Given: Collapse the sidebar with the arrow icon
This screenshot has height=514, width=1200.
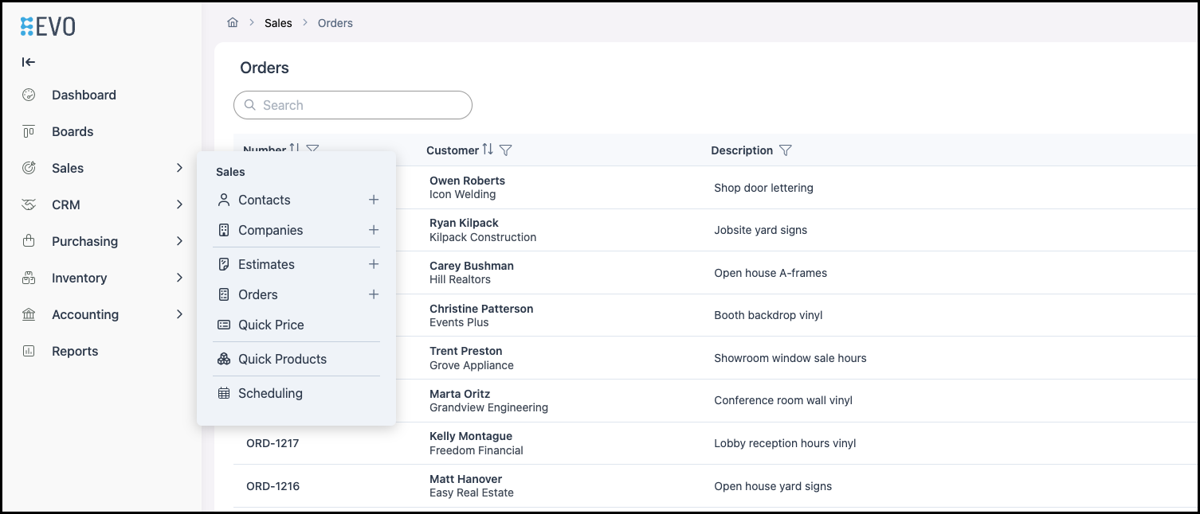Looking at the screenshot, I should pos(29,62).
